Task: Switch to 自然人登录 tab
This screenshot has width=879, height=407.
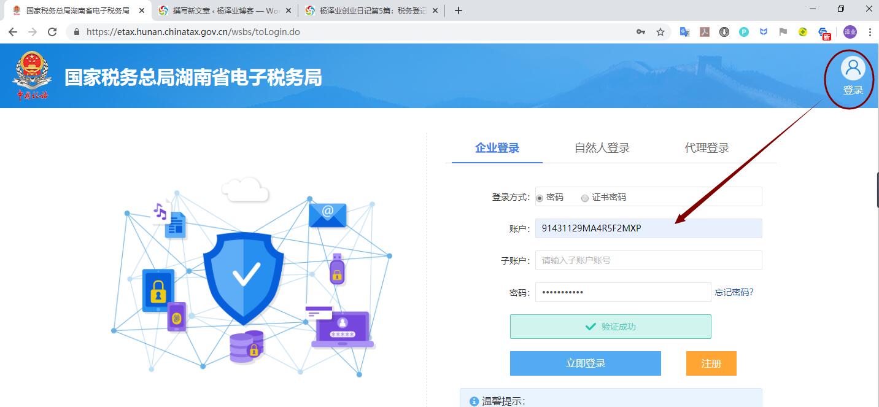Action: tap(602, 148)
